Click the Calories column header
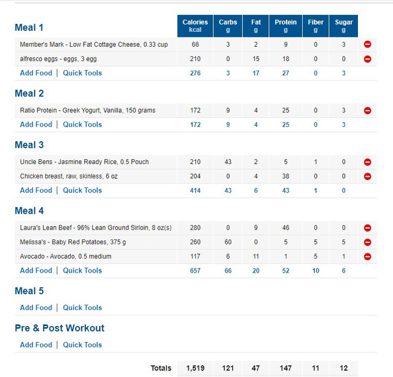This screenshot has width=393, height=377. coord(195,26)
